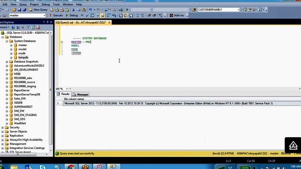
Task: Click the Include Actual Execution Plan icon
Action: (x=109, y=15)
